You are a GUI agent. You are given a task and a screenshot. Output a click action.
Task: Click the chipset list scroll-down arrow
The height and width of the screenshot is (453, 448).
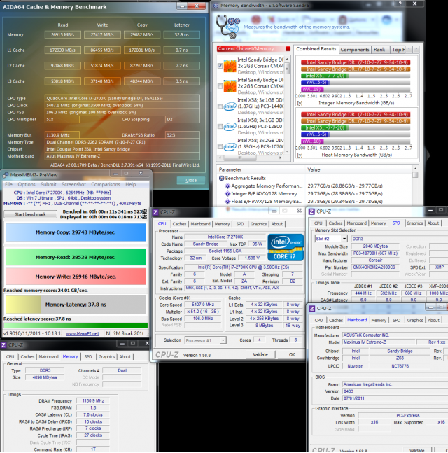coord(287,151)
